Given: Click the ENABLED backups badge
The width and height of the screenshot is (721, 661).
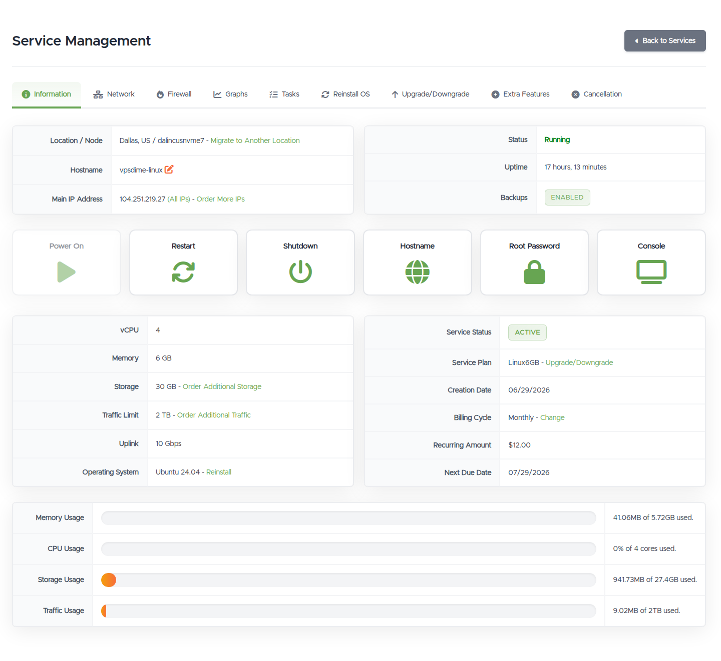Looking at the screenshot, I should [x=567, y=197].
